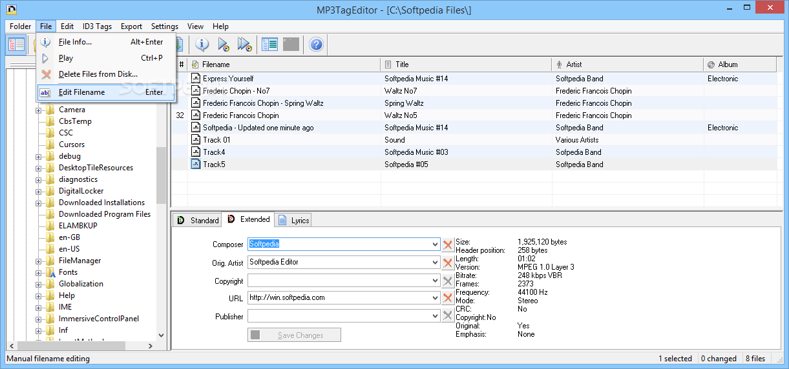Click the file list view toolbar icon
The width and height of the screenshot is (789, 369).
click(269, 45)
